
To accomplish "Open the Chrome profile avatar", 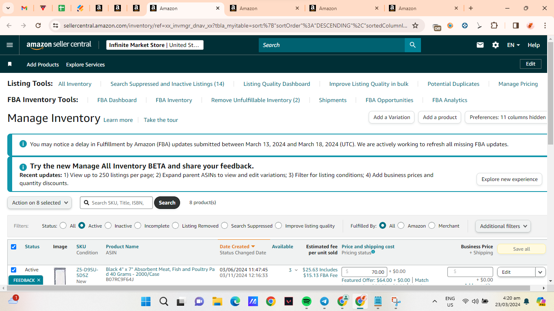I will coord(530,26).
